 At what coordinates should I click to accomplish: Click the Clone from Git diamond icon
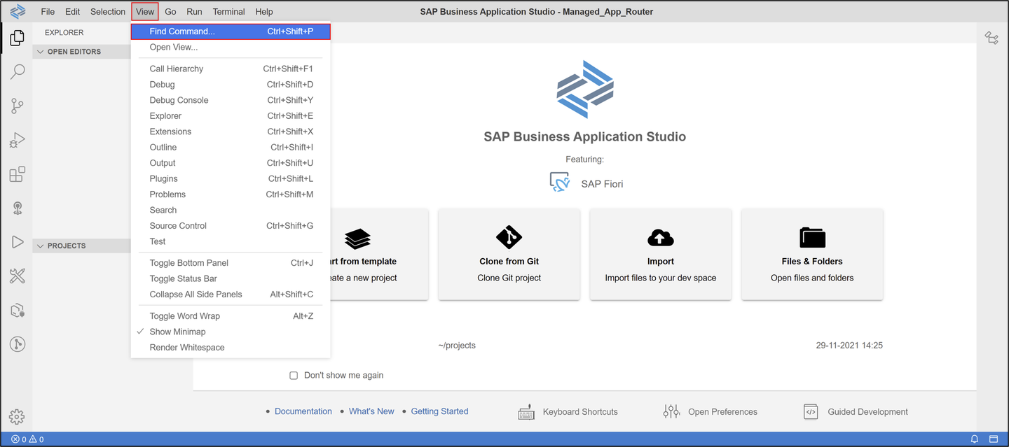[509, 237]
